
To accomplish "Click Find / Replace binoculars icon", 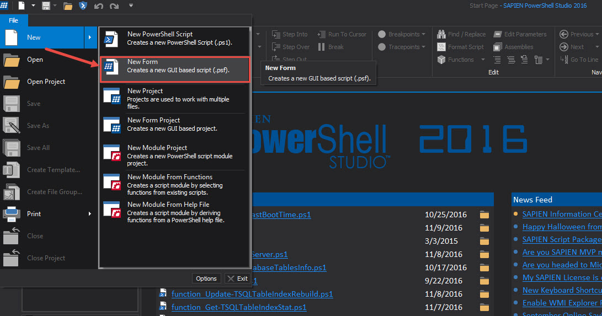I will (x=441, y=34).
